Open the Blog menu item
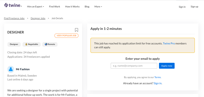204x97 pixels. pos(87,7)
